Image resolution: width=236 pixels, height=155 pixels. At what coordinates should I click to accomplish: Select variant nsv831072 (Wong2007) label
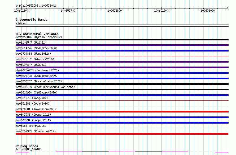click(32, 98)
